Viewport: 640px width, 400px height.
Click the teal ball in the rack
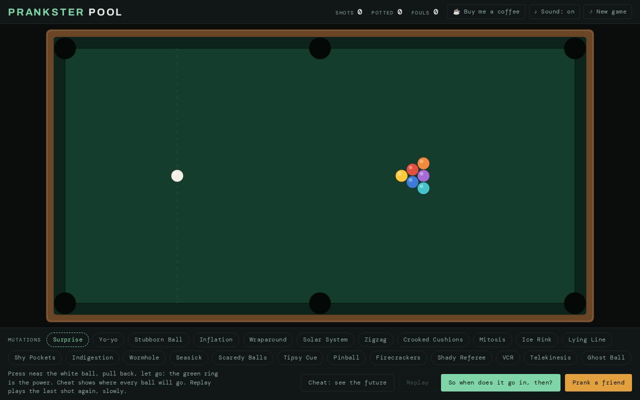click(423, 188)
